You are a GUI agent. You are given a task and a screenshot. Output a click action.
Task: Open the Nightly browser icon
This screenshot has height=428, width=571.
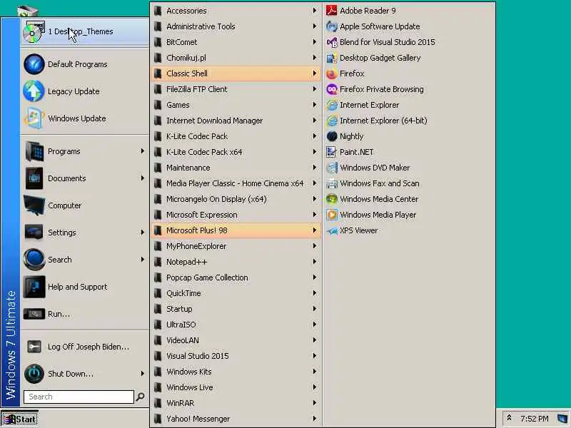[331, 136]
